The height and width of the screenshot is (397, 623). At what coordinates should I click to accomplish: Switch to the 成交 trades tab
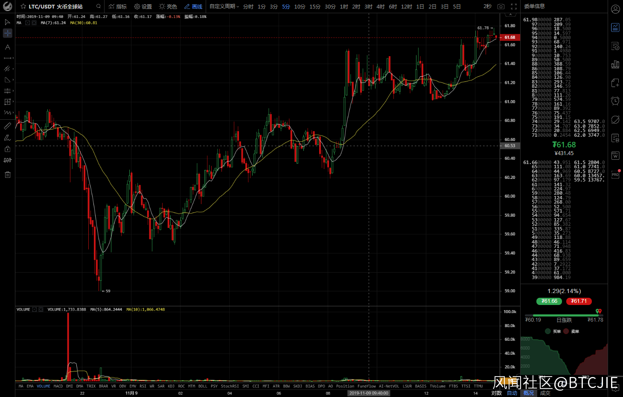pyautogui.click(x=545, y=393)
